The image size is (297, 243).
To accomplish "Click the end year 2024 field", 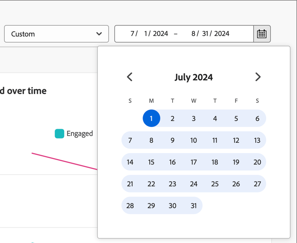I will (x=222, y=34).
